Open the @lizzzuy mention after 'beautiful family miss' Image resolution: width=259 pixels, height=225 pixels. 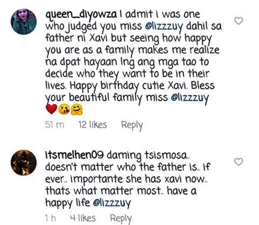coord(190,98)
